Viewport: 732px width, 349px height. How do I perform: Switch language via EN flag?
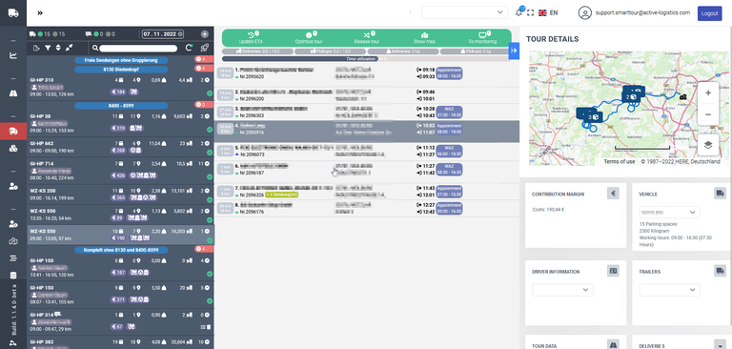click(x=548, y=13)
